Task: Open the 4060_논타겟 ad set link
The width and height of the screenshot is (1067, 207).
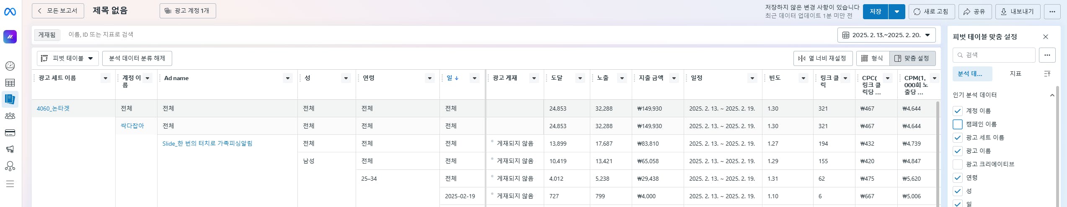Action: [53, 109]
